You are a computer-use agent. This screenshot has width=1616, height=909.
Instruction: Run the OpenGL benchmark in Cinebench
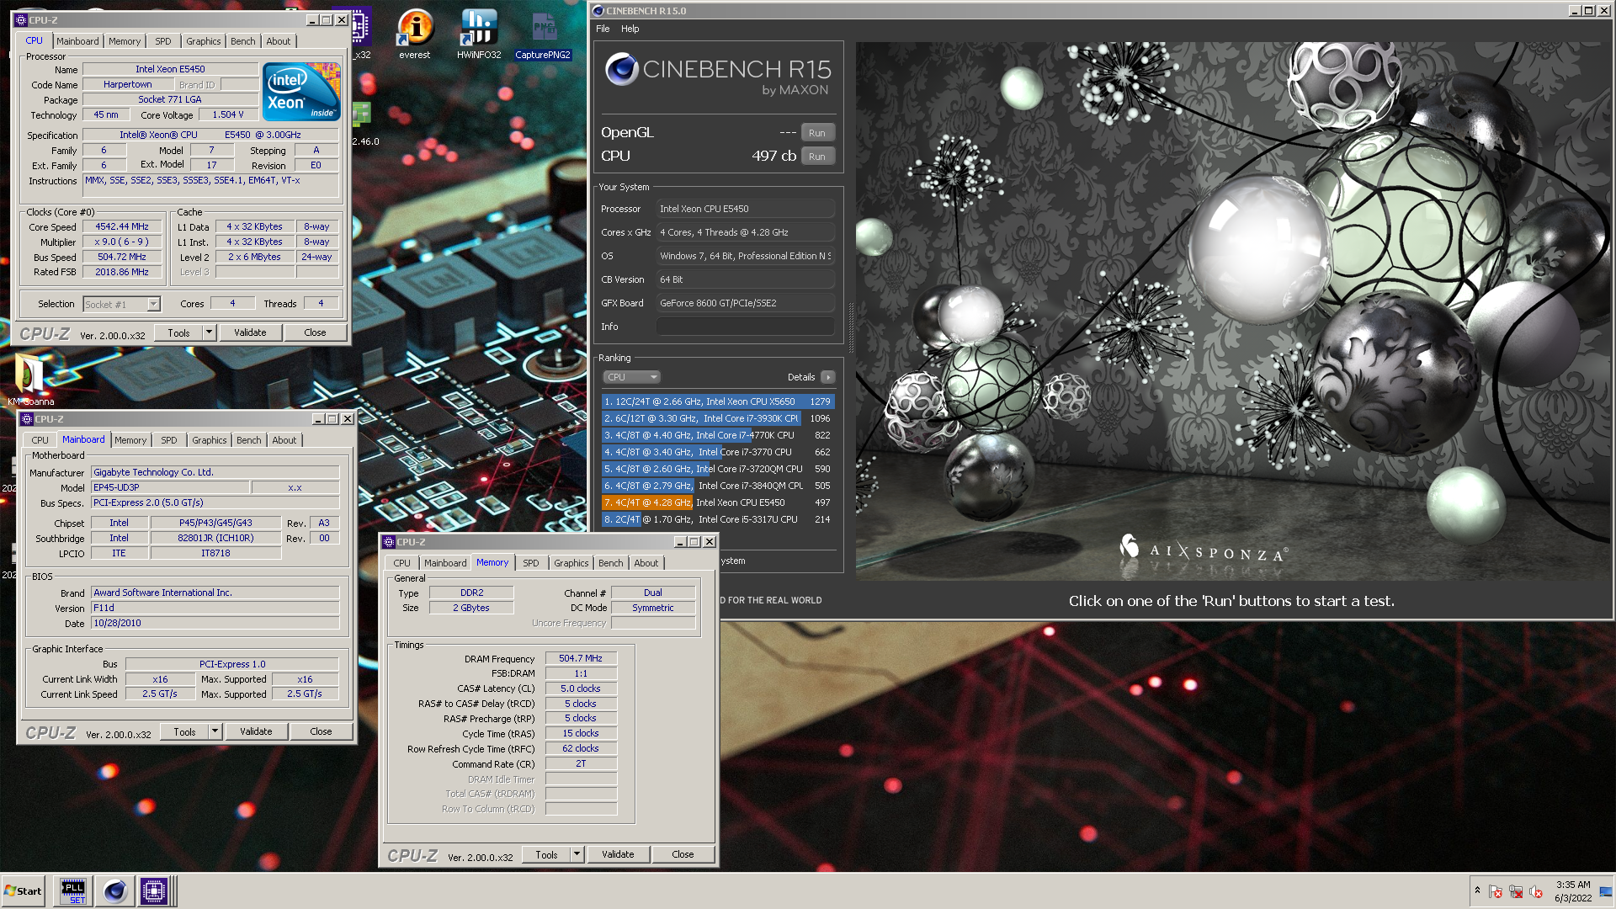pyautogui.click(x=817, y=133)
